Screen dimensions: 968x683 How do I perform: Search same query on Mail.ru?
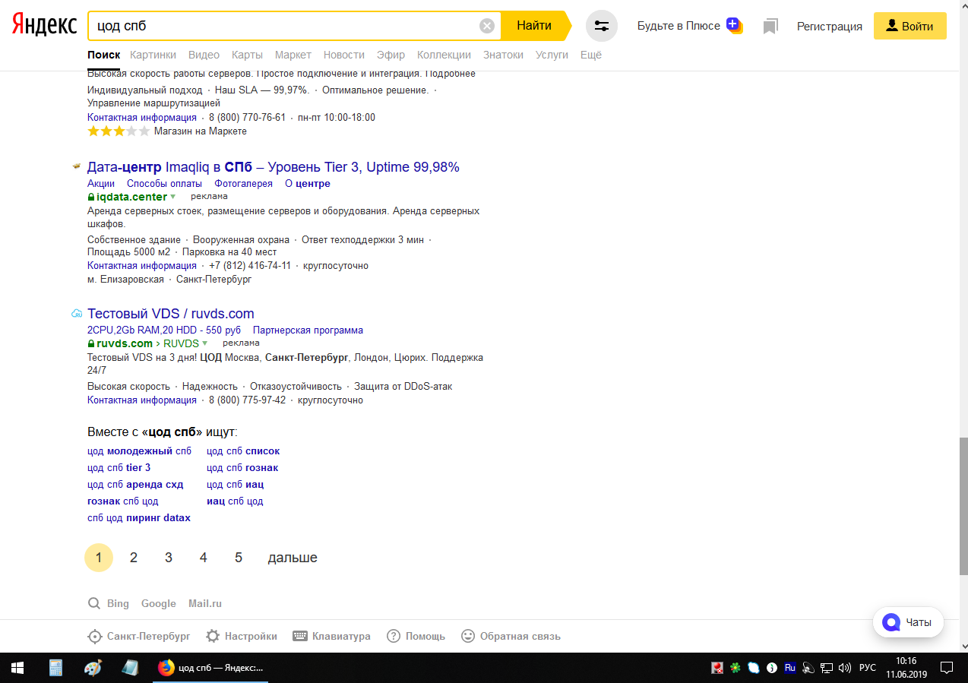coord(205,603)
